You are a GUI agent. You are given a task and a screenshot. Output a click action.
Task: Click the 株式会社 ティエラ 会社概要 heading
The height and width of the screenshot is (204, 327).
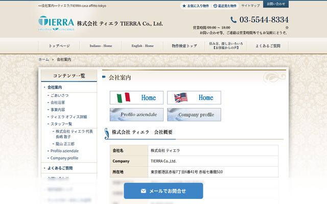tap(142, 132)
